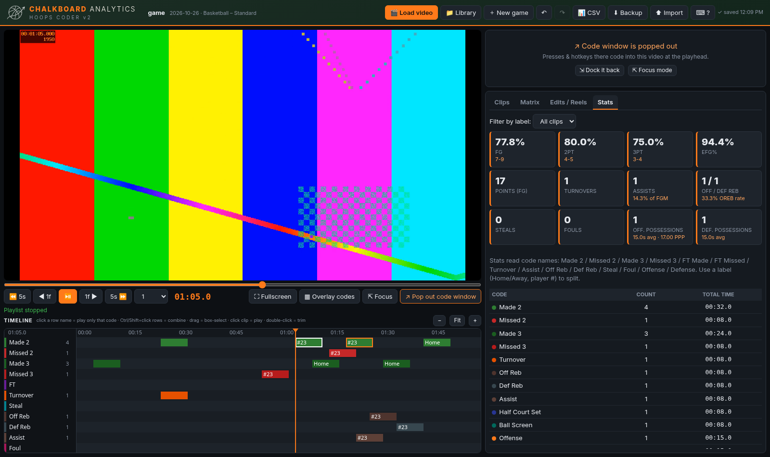Zoom out timeline with minus button
The width and height of the screenshot is (770, 457).
point(439,320)
